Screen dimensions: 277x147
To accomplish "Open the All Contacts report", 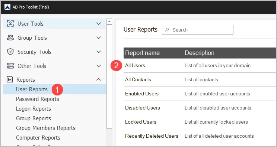I will pos(138,79).
